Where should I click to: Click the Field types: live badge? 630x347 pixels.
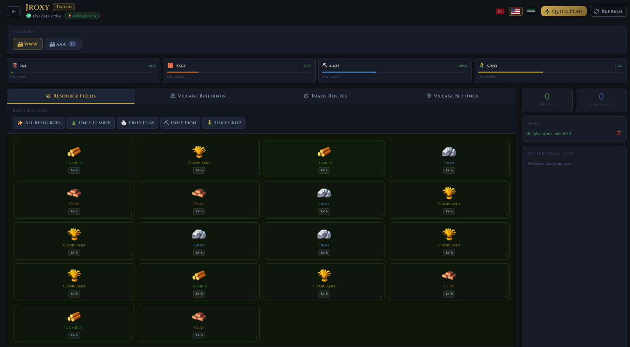[x=82, y=16]
